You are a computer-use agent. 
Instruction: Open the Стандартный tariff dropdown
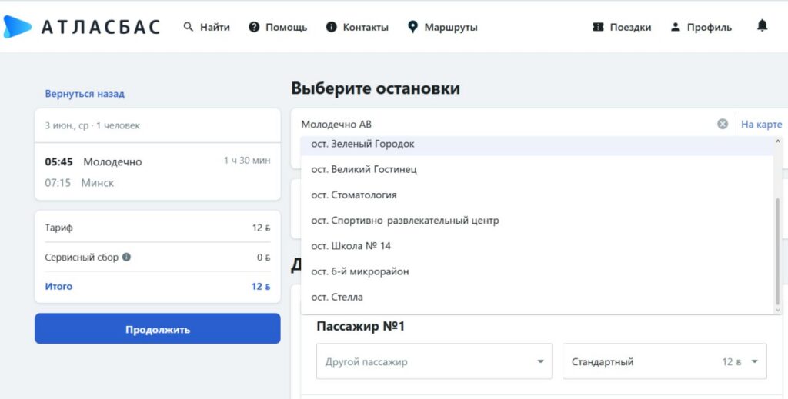click(664, 361)
